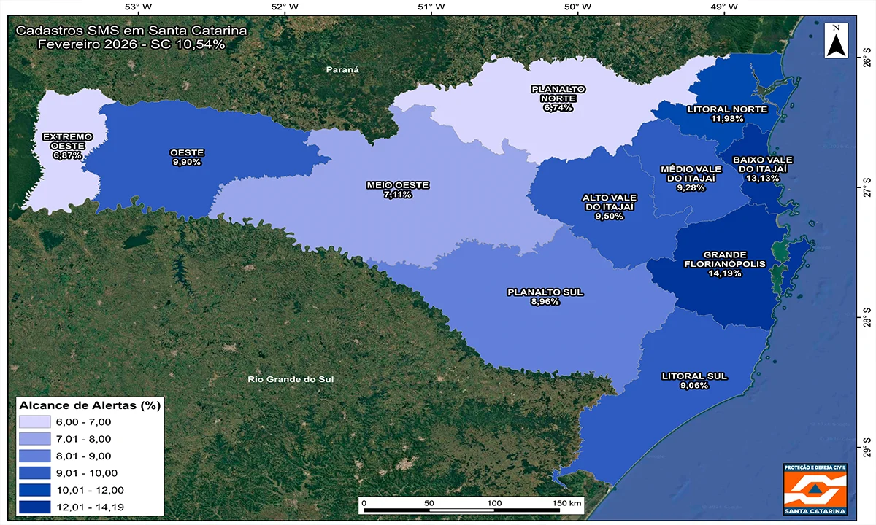The image size is (876, 525).
Task: Select the Planalto Sul region label
Action: [x=545, y=296]
